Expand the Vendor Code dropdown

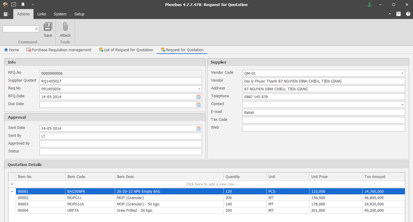(x=402, y=73)
